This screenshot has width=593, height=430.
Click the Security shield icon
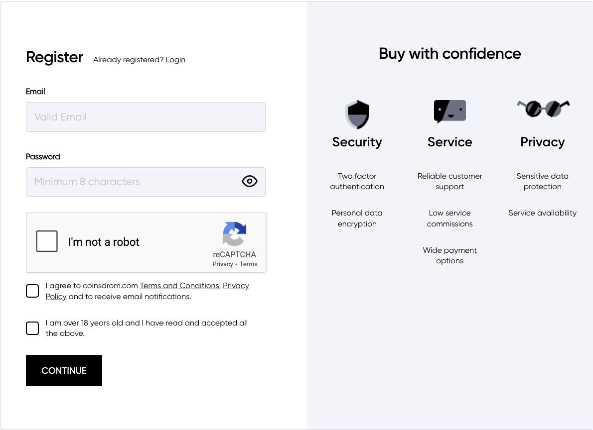[x=357, y=114]
